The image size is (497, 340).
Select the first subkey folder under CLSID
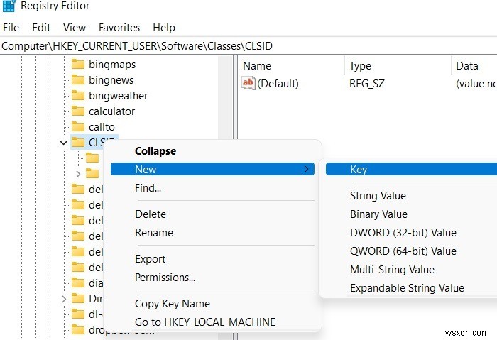pyautogui.click(x=92, y=158)
